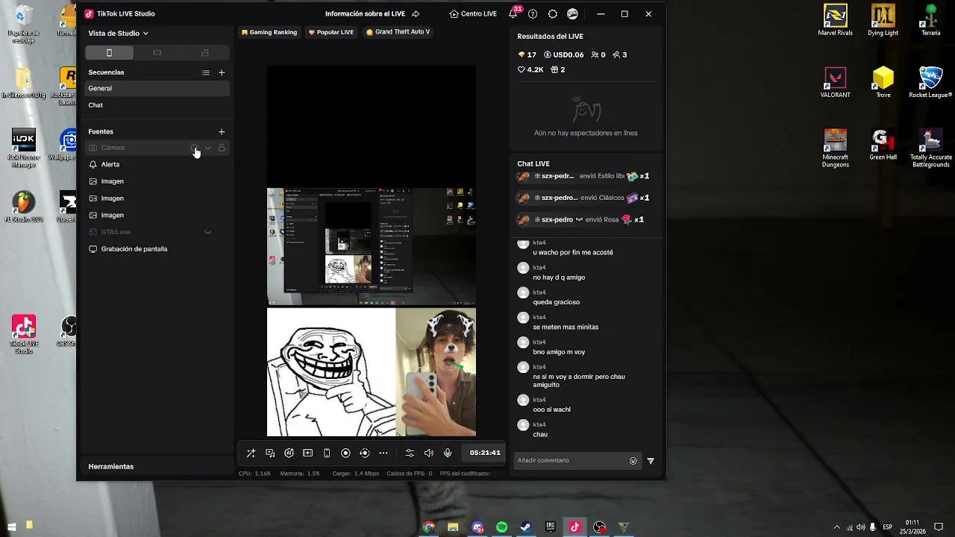Screen dimensions: 955x537
Task: Start recording with the record button
Action: pyautogui.click(x=345, y=453)
